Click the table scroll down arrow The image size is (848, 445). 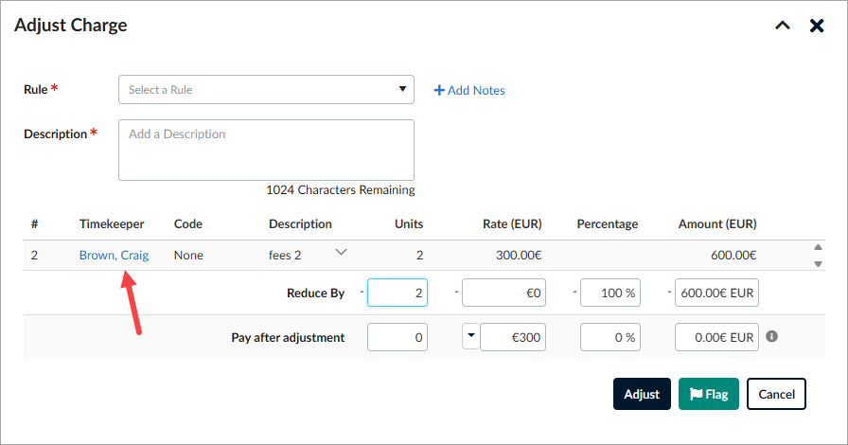tap(819, 264)
